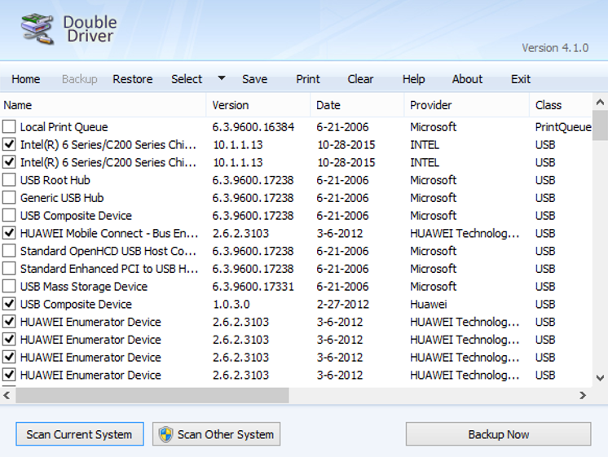Image resolution: width=608 pixels, height=457 pixels.
Task: Check the Generic USB Hub checkbox
Action: [x=9, y=198]
